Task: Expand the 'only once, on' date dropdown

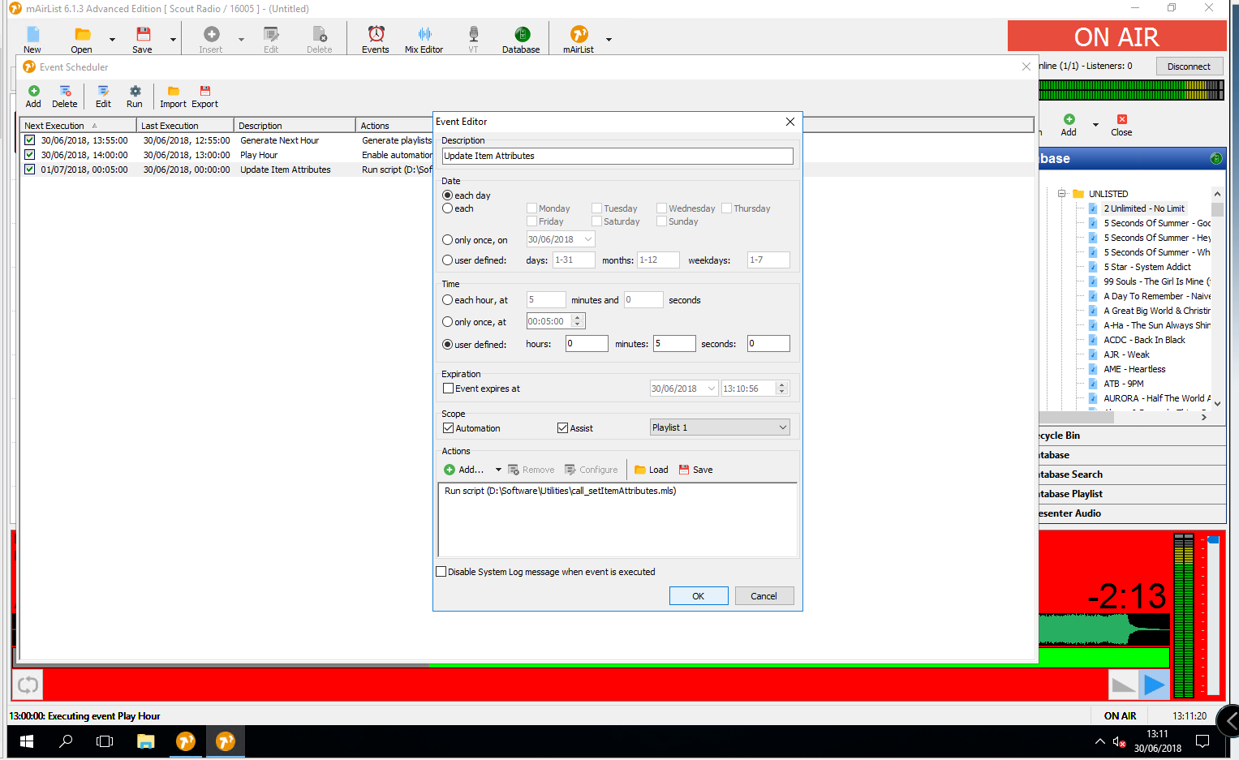Action: 588,240
